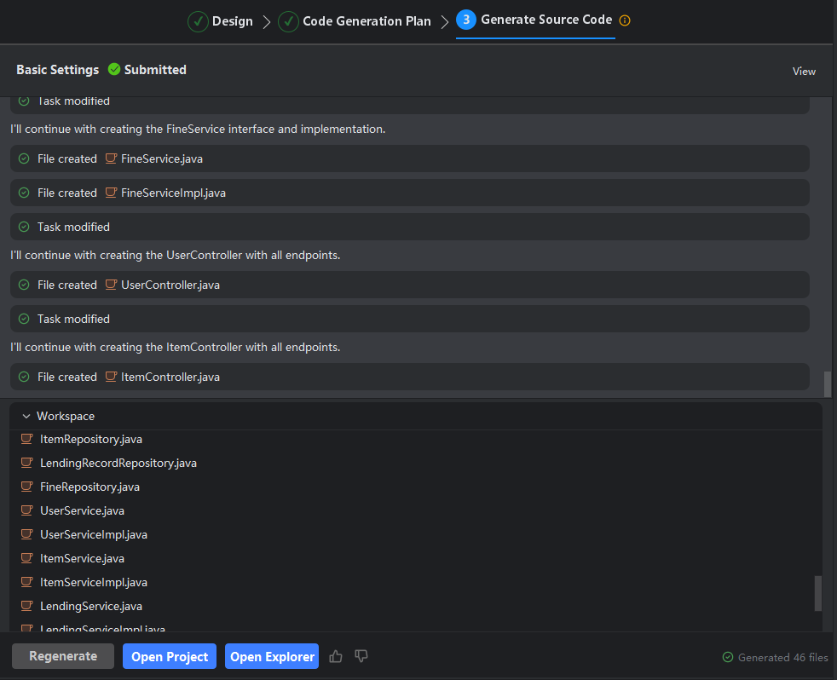Switch to the Design step
Image resolution: width=837 pixels, height=680 pixels.
(221, 21)
